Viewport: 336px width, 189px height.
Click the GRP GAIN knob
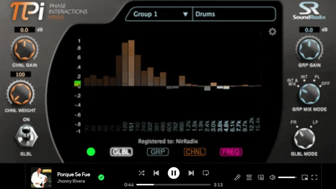point(309,49)
